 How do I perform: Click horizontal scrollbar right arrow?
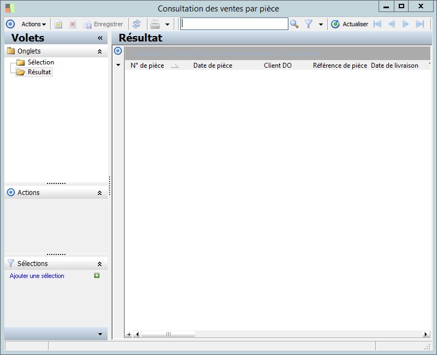(x=426, y=334)
